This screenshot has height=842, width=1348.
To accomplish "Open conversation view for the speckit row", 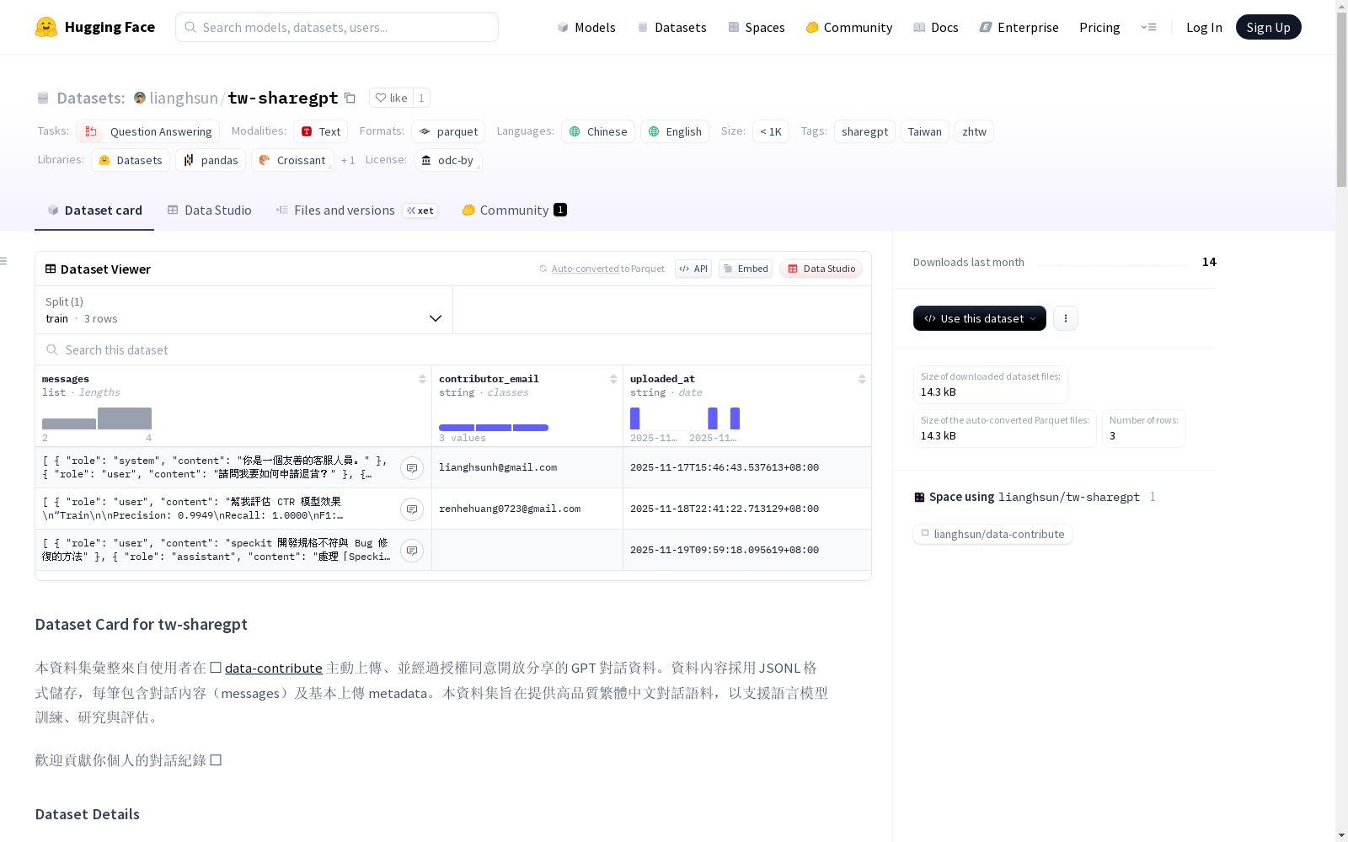I will click(412, 551).
